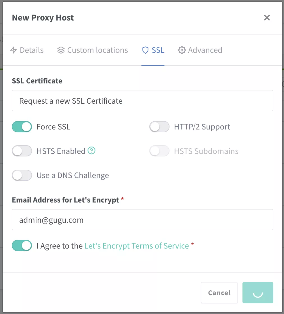Click the shield icon on the SSL tab
The height and width of the screenshot is (314, 284).
point(145,50)
